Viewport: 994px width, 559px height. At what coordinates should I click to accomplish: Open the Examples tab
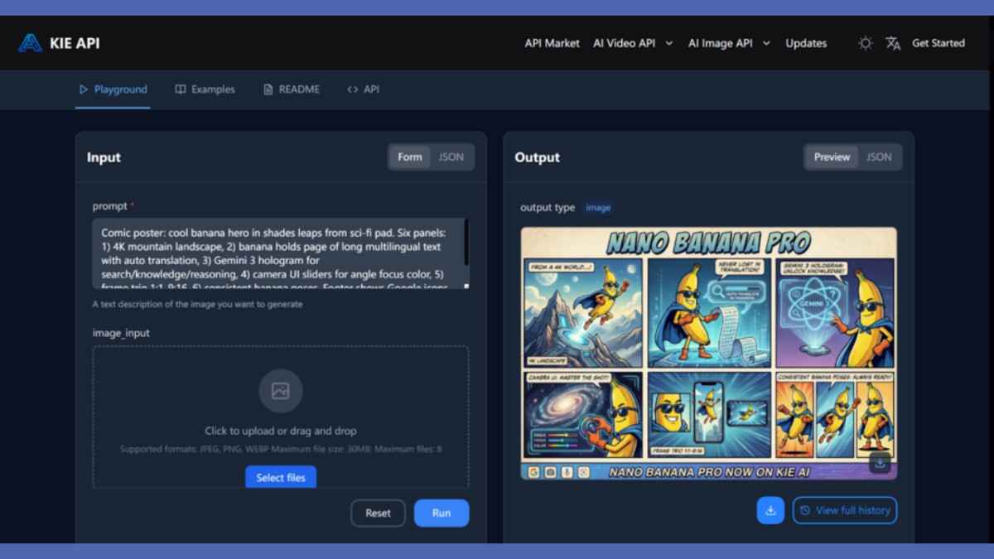coord(205,89)
